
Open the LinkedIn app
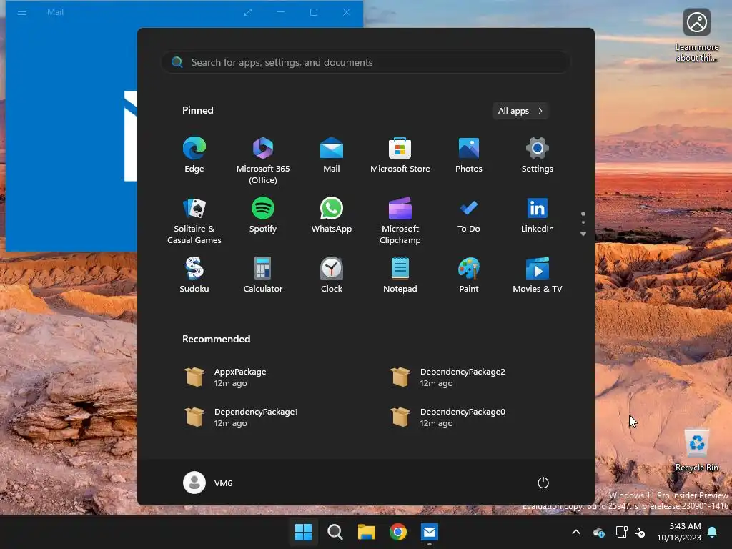538,216
